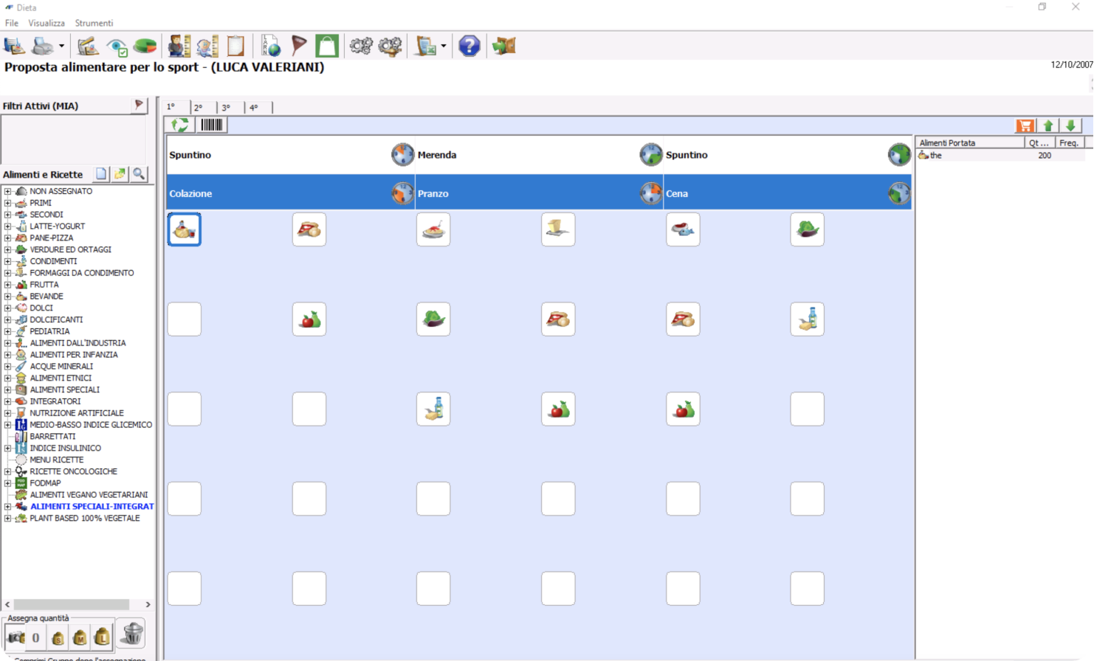The width and height of the screenshot is (1094, 661).
Task: Expand the BEVANDE category
Action: (x=8, y=297)
